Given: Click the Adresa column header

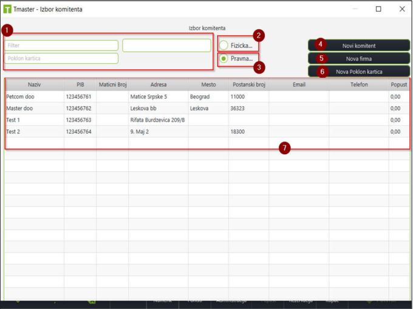Looking at the screenshot, I should [159, 84].
